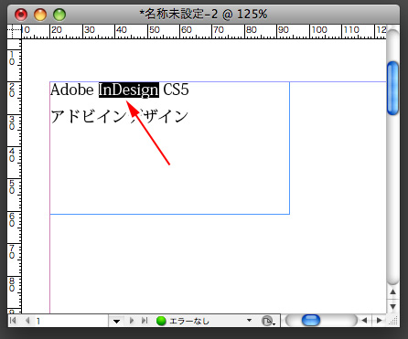Image resolution: width=408 pixels, height=339 pixels.
Task: Go to the next page arrow
Action: 132,321
